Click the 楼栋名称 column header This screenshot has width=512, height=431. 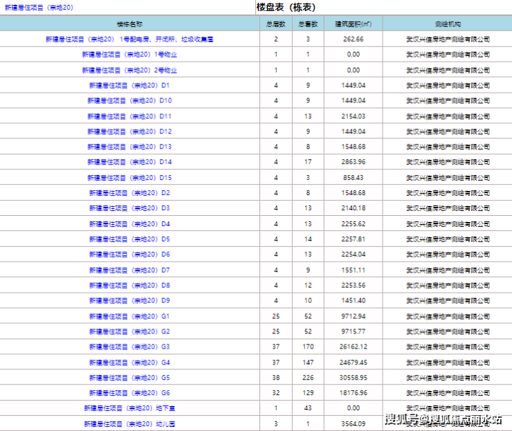[129, 24]
